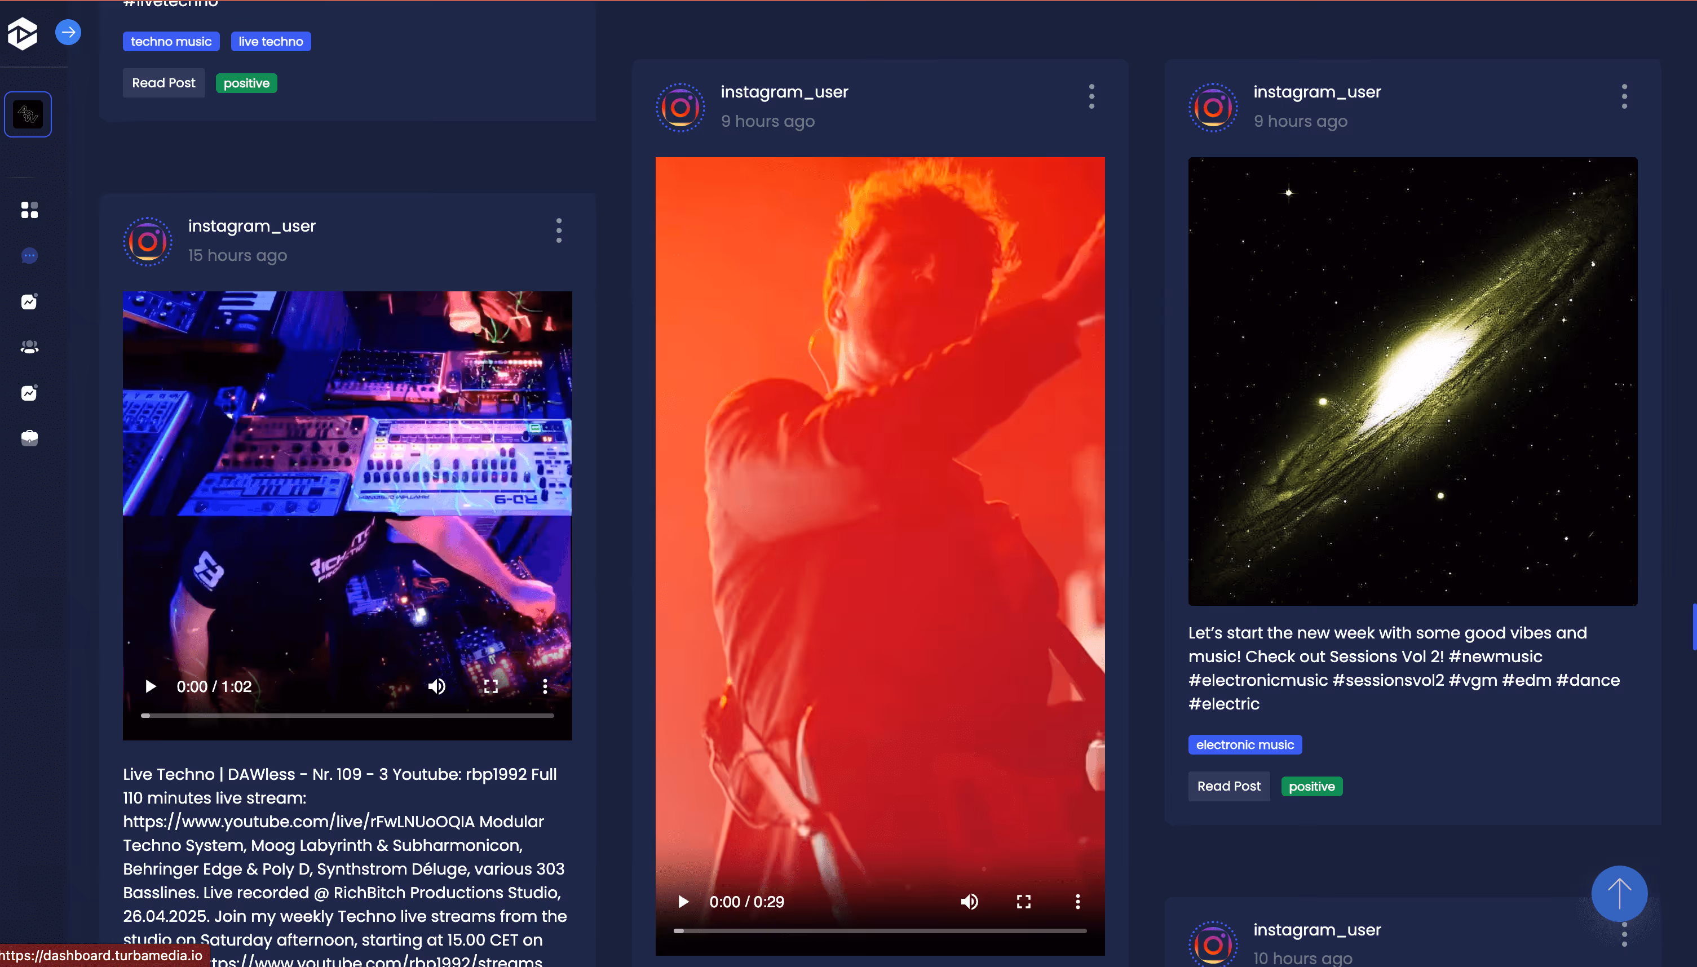Open options menu of middle 9 hours ago post
The width and height of the screenshot is (1697, 967).
click(1091, 96)
